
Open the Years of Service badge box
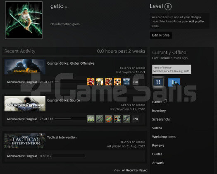point(172,69)
